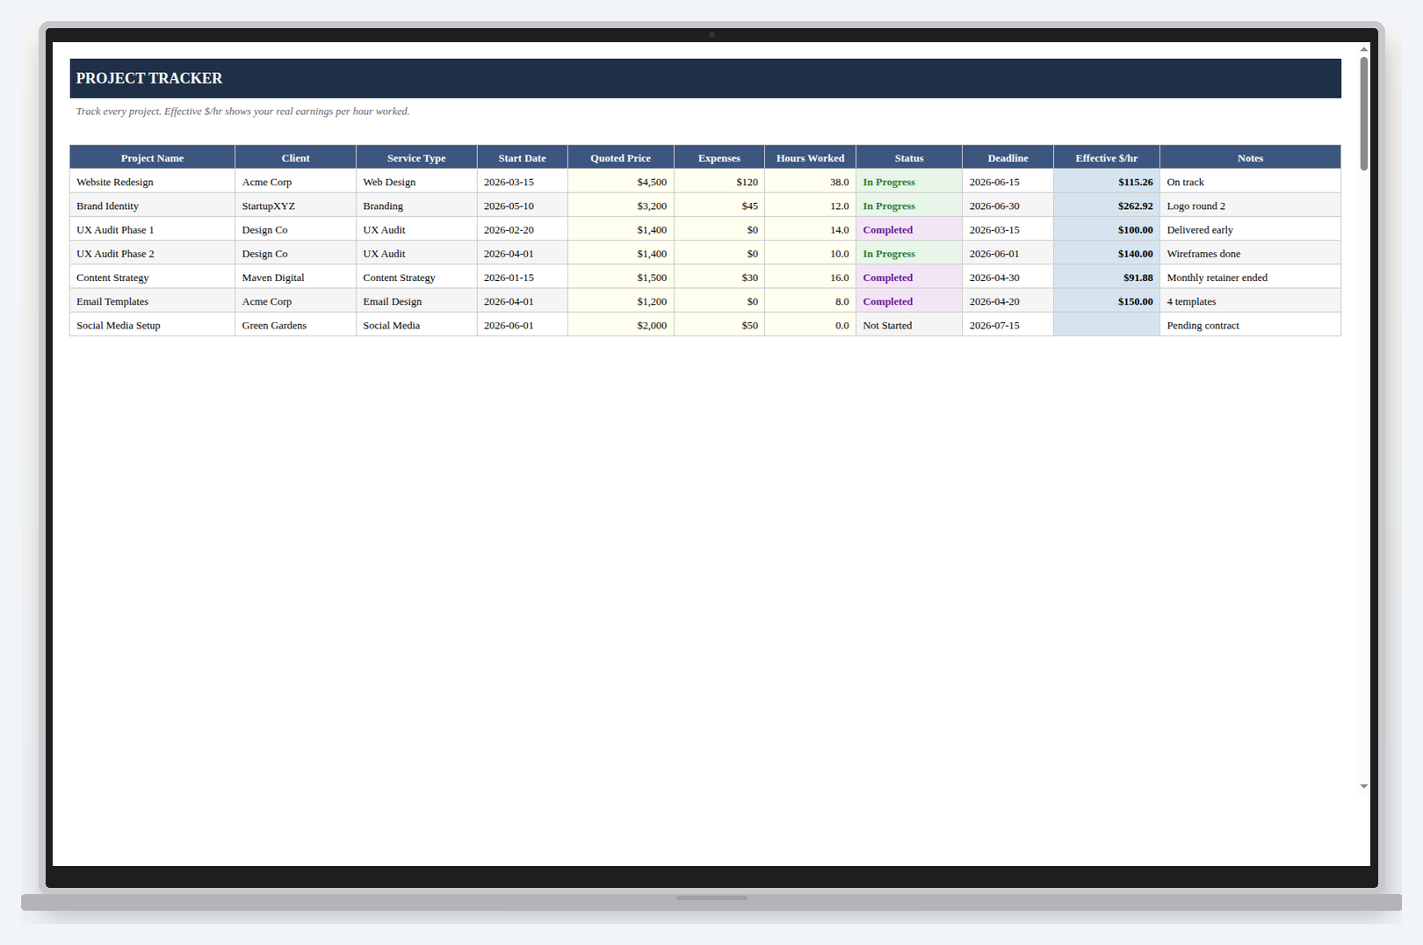Select the Quoted Price column header

click(621, 158)
